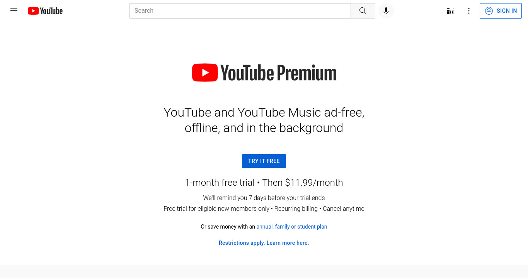The image size is (528, 278).
Task: Click the 1-month free trial price text
Action: tap(264, 183)
